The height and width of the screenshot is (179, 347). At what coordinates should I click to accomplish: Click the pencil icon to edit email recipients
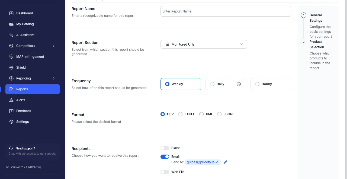click(x=225, y=162)
